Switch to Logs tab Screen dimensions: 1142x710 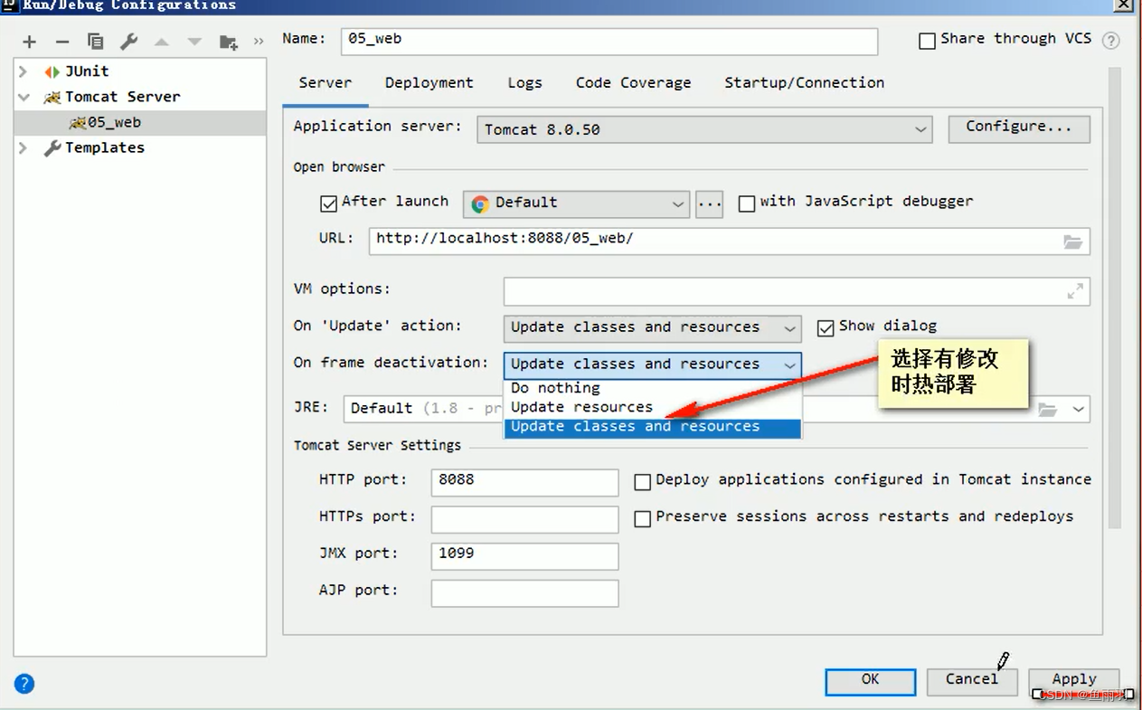(x=524, y=83)
